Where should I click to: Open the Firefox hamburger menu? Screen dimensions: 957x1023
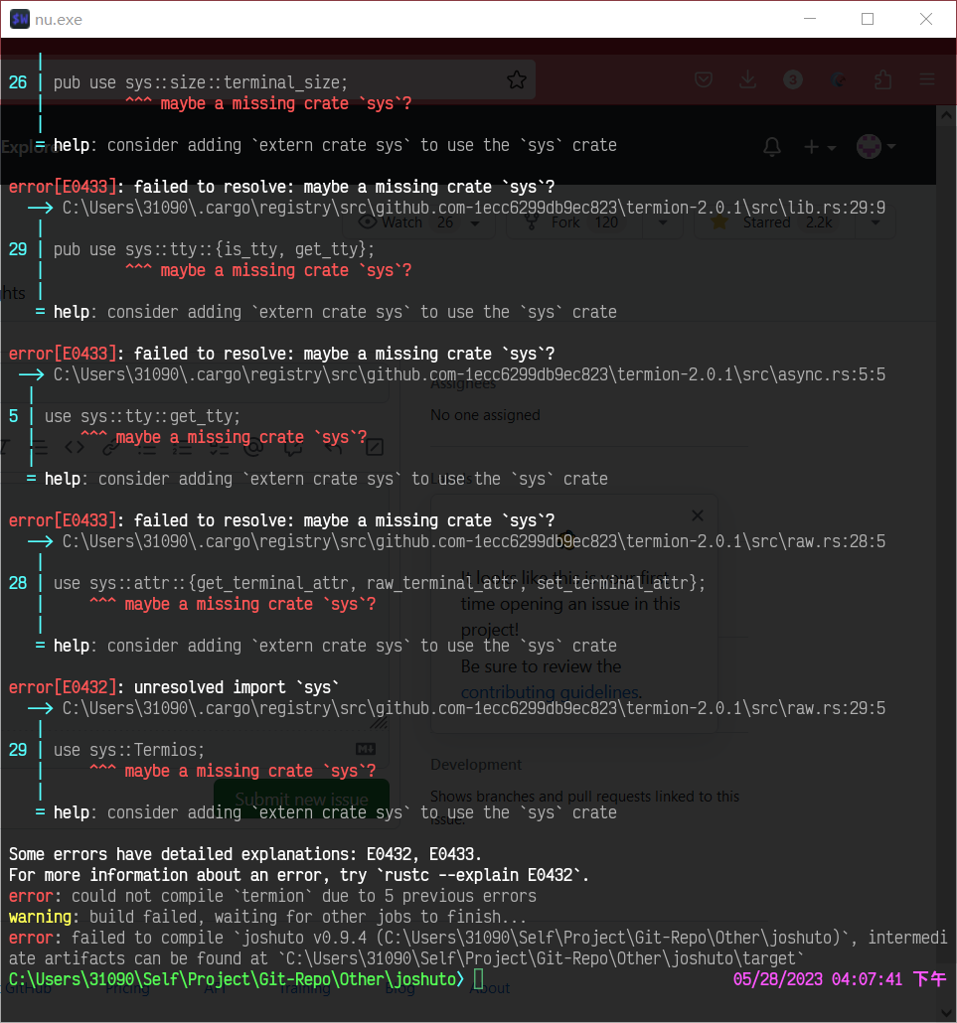[x=927, y=78]
